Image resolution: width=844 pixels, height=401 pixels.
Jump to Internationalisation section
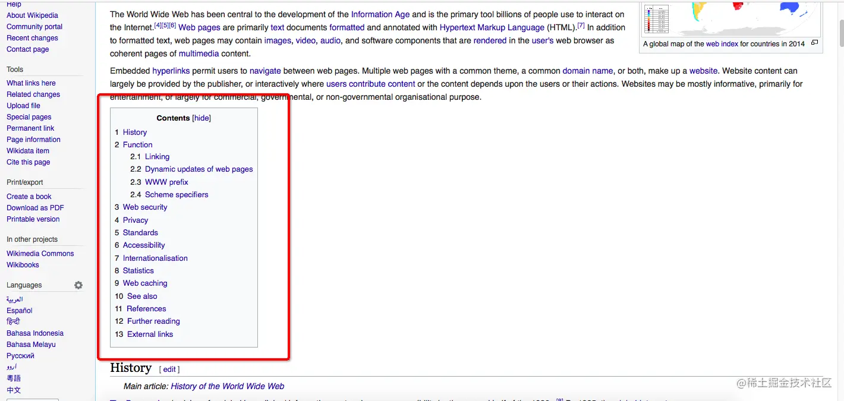pos(155,258)
